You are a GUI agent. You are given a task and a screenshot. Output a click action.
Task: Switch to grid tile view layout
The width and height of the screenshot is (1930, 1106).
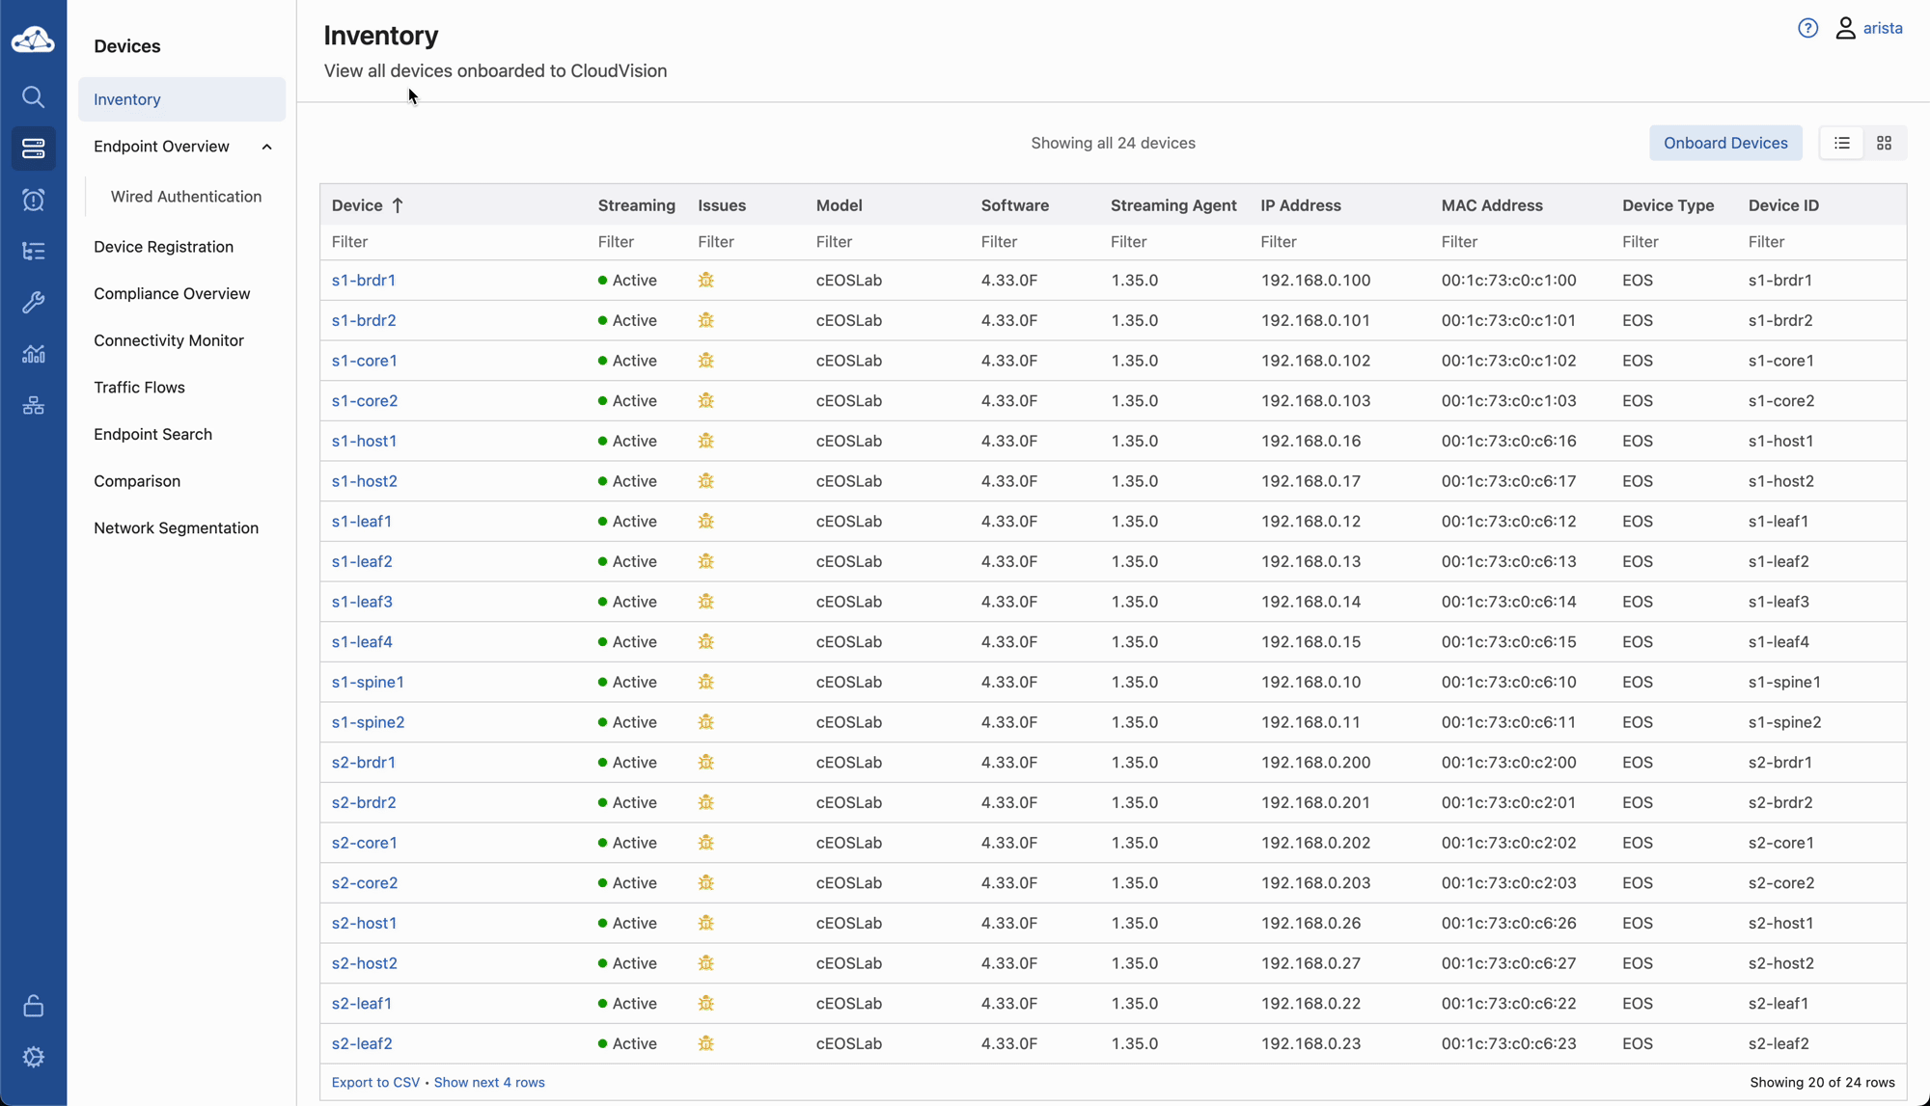[1884, 143]
